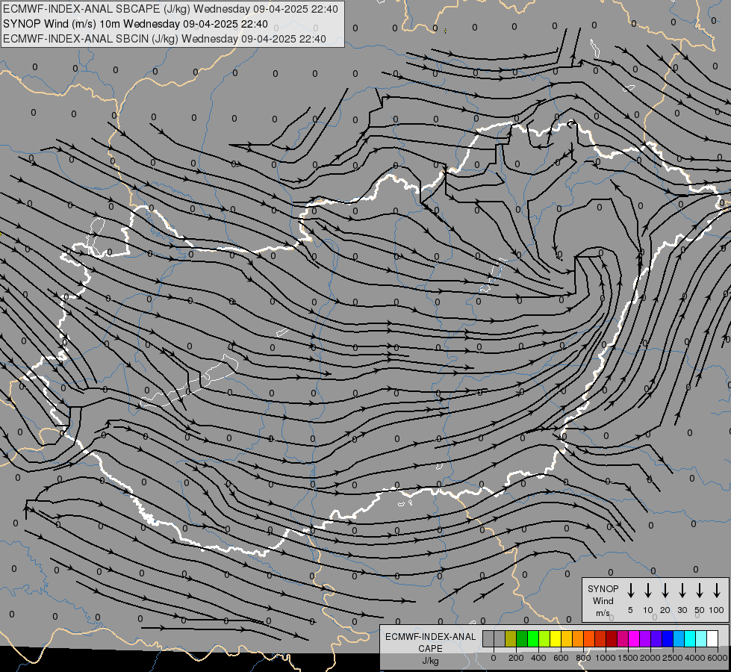Click the 10 m/s wind arrow in the legend
The width and height of the screenshot is (731, 672).
[647, 591]
